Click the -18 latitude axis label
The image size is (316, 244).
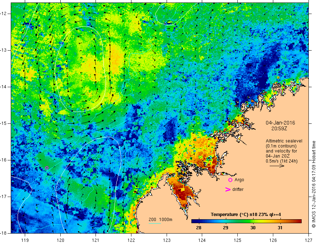coord(4,233)
